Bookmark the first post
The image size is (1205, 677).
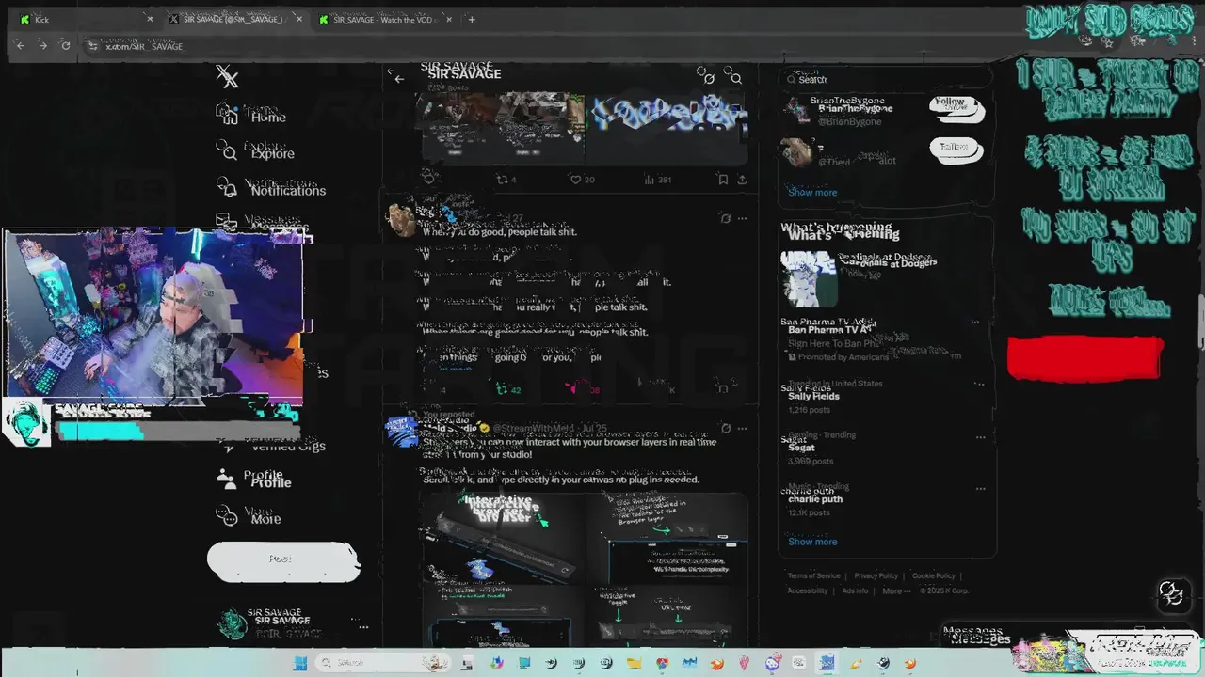click(x=723, y=180)
